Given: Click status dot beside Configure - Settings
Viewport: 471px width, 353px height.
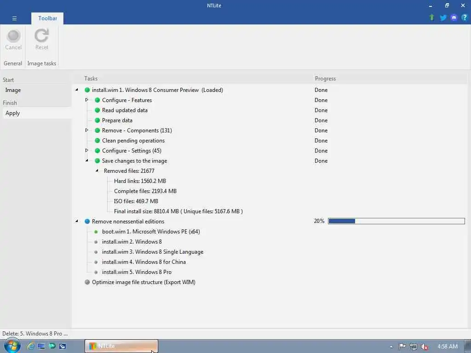Looking at the screenshot, I should 98,151.
